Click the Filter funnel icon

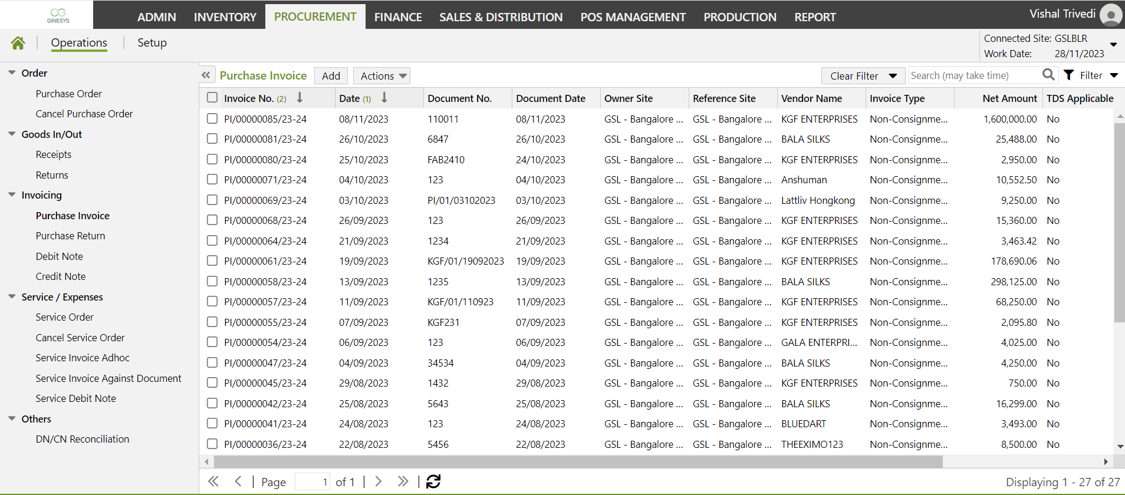point(1069,75)
